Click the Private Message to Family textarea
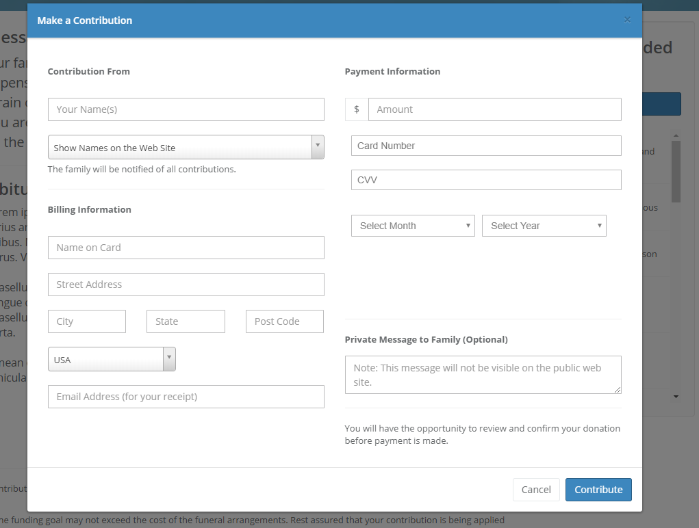 [483, 375]
